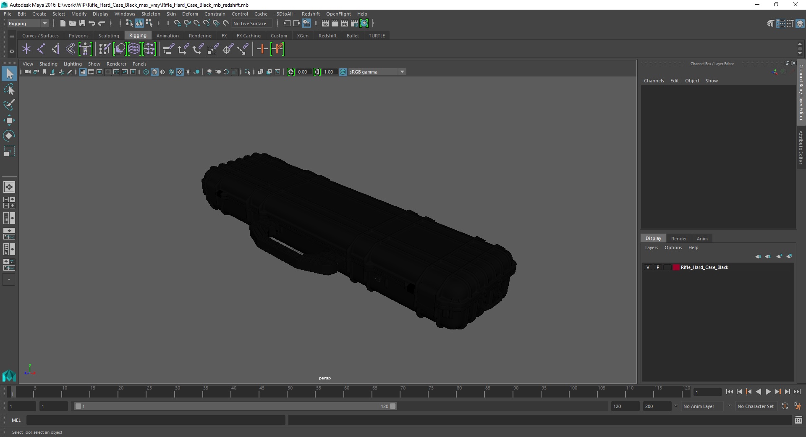The width and height of the screenshot is (806, 437).
Task: Open the Channels menu in Channel Box
Action: pyautogui.click(x=654, y=81)
